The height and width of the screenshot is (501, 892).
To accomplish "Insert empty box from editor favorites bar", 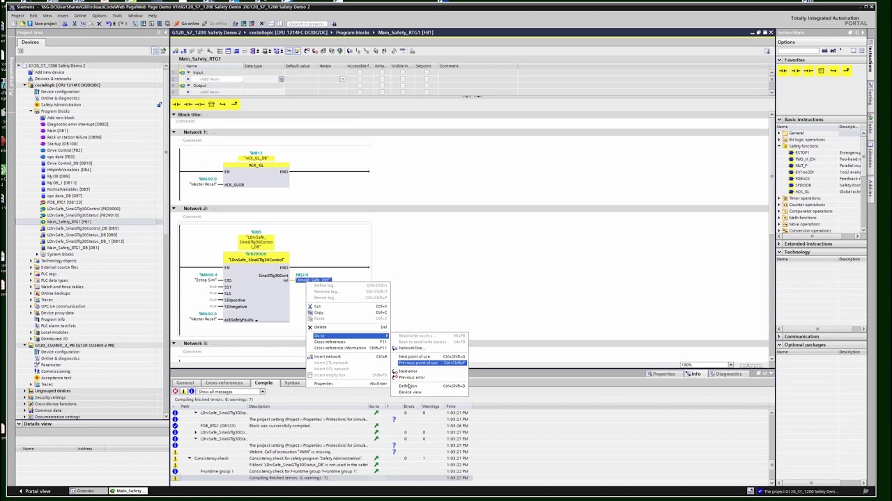I will pyautogui.click(x=211, y=104).
